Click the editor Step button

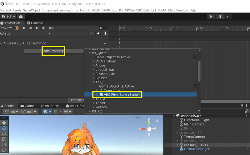coord(228,17)
